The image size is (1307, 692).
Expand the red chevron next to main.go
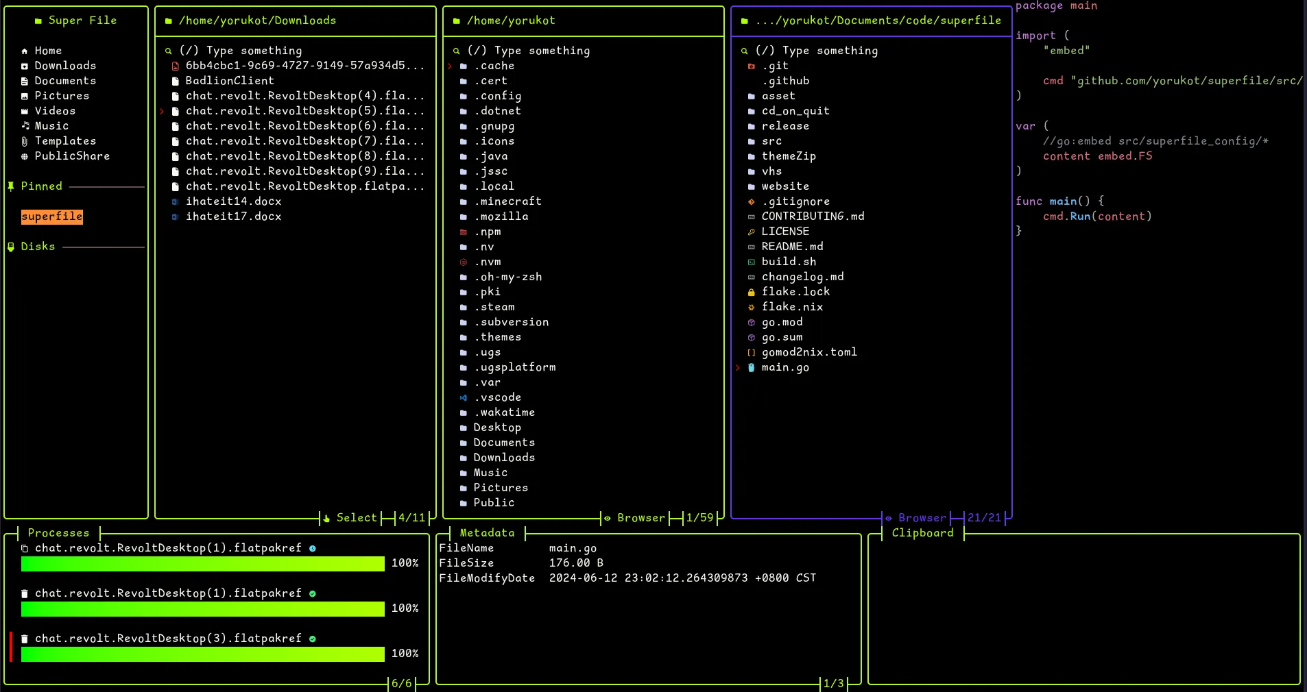click(739, 368)
